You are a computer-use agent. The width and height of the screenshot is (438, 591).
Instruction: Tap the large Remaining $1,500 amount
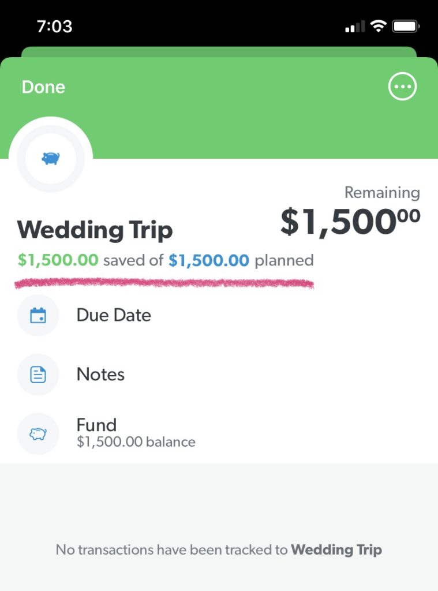click(x=350, y=222)
